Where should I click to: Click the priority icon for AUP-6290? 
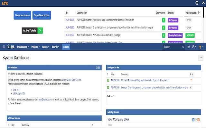(x=191, y=87)
